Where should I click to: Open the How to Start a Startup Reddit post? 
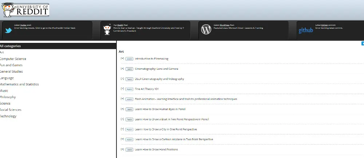149,29
